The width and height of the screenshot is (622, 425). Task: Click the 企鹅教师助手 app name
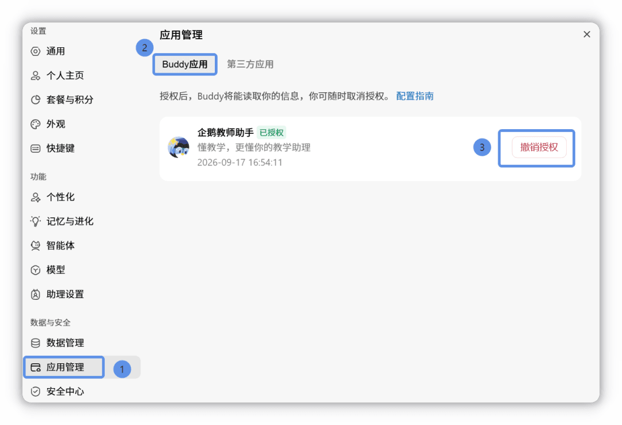coord(225,133)
